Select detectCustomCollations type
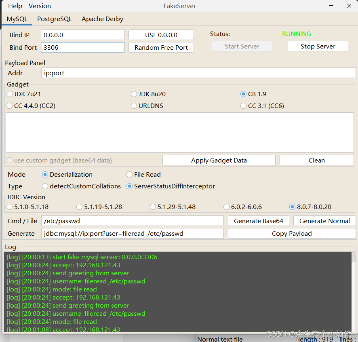This screenshot has height=342, width=358. [82, 186]
